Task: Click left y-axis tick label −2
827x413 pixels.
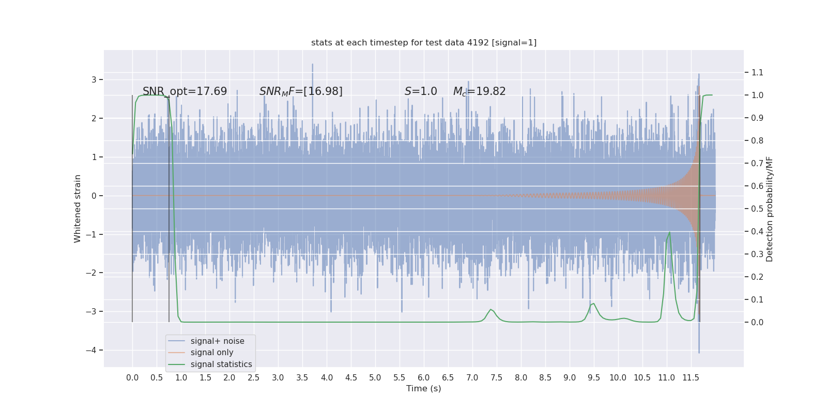Action: pyautogui.click(x=91, y=273)
